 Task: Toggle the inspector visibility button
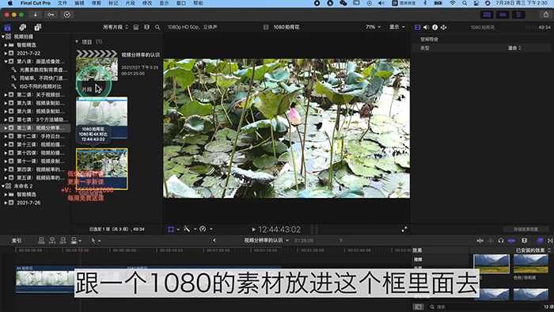coord(518,14)
